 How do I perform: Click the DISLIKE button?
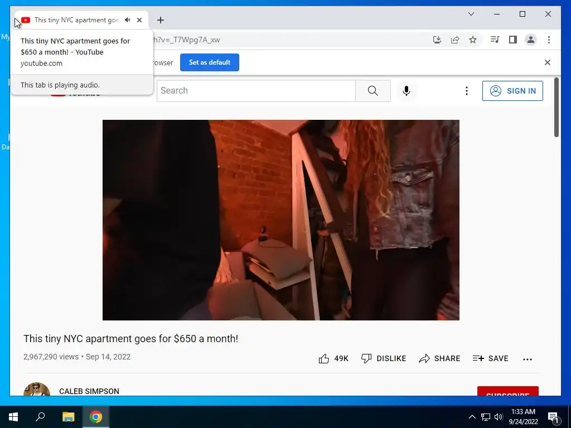pyautogui.click(x=384, y=358)
